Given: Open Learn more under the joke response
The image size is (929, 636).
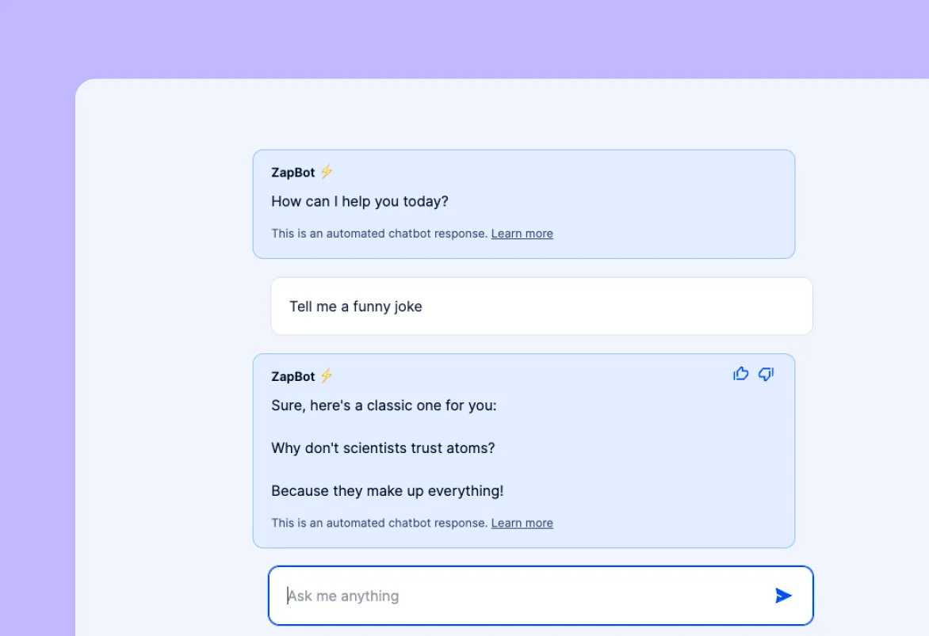Looking at the screenshot, I should 522,523.
